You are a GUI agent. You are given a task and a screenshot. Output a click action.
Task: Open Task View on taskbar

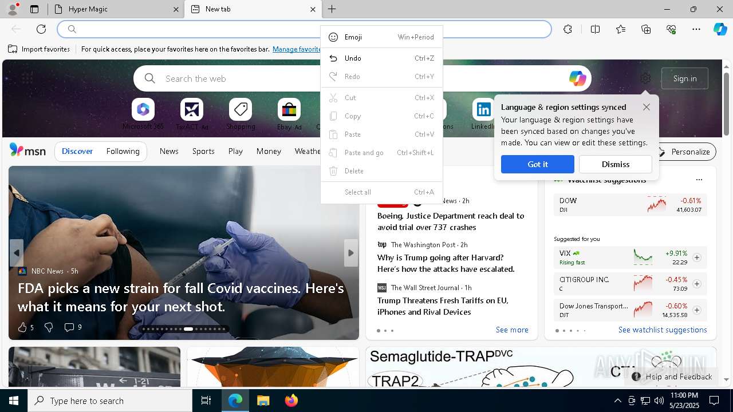pyautogui.click(x=206, y=401)
